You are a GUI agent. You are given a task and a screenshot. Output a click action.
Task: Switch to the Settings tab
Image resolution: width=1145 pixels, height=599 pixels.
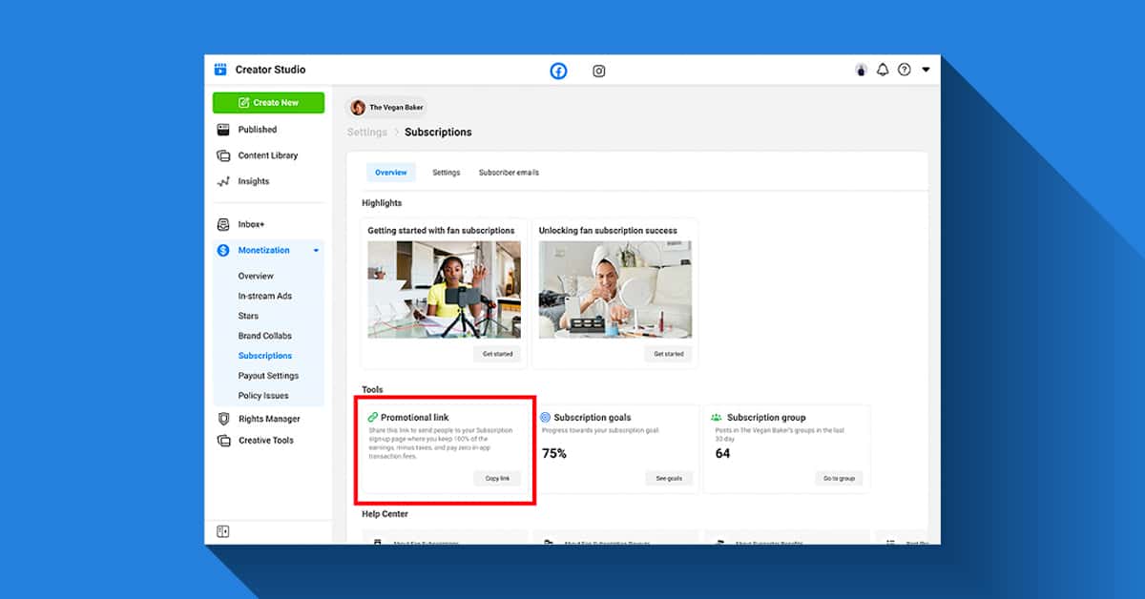(x=446, y=173)
